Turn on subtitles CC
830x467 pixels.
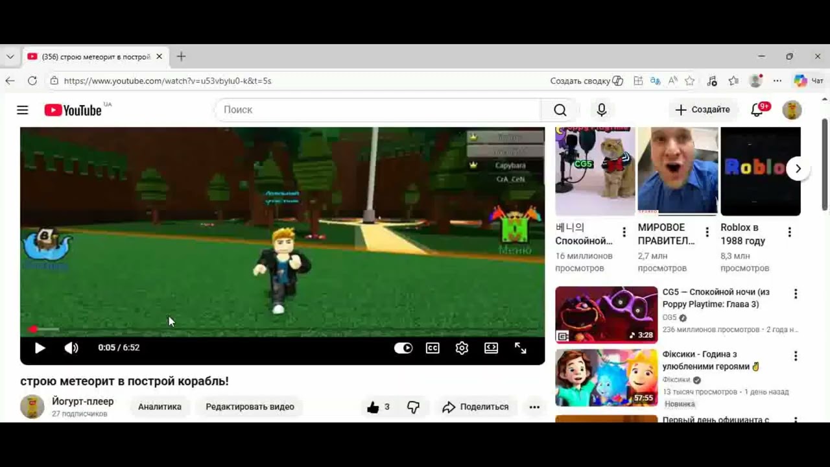(433, 348)
